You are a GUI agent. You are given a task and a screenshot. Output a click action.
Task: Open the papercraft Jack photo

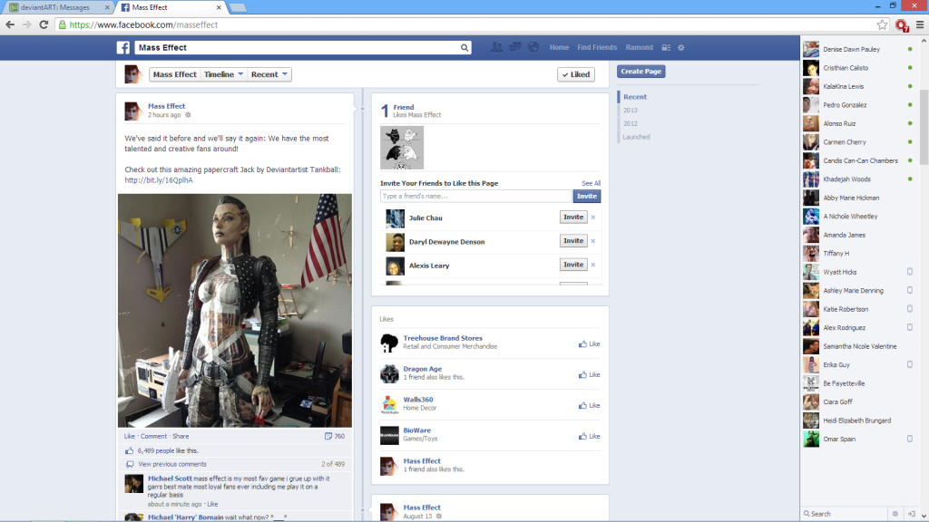[235, 311]
